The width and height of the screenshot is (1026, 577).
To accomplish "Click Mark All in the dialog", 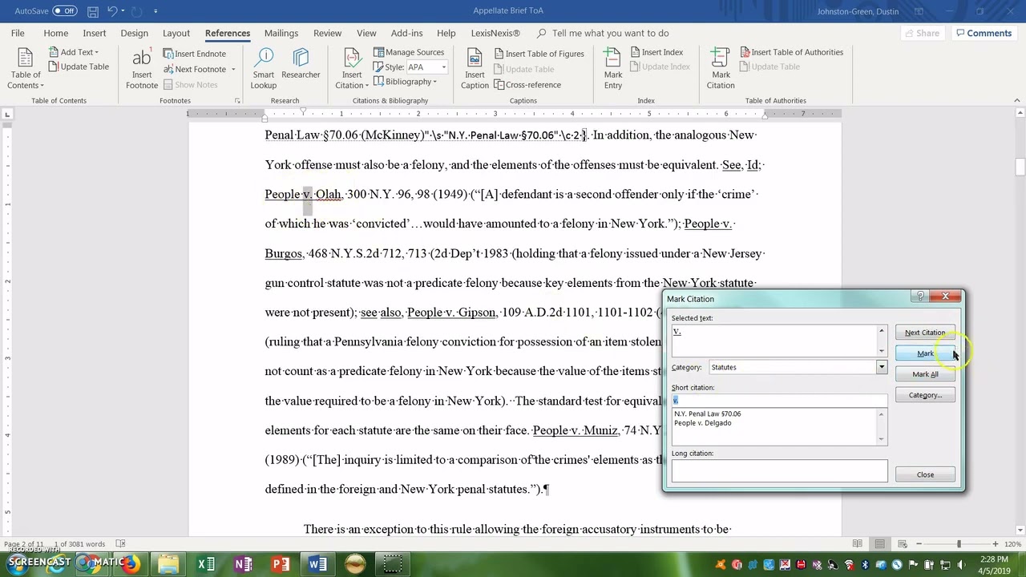I will pyautogui.click(x=925, y=374).
